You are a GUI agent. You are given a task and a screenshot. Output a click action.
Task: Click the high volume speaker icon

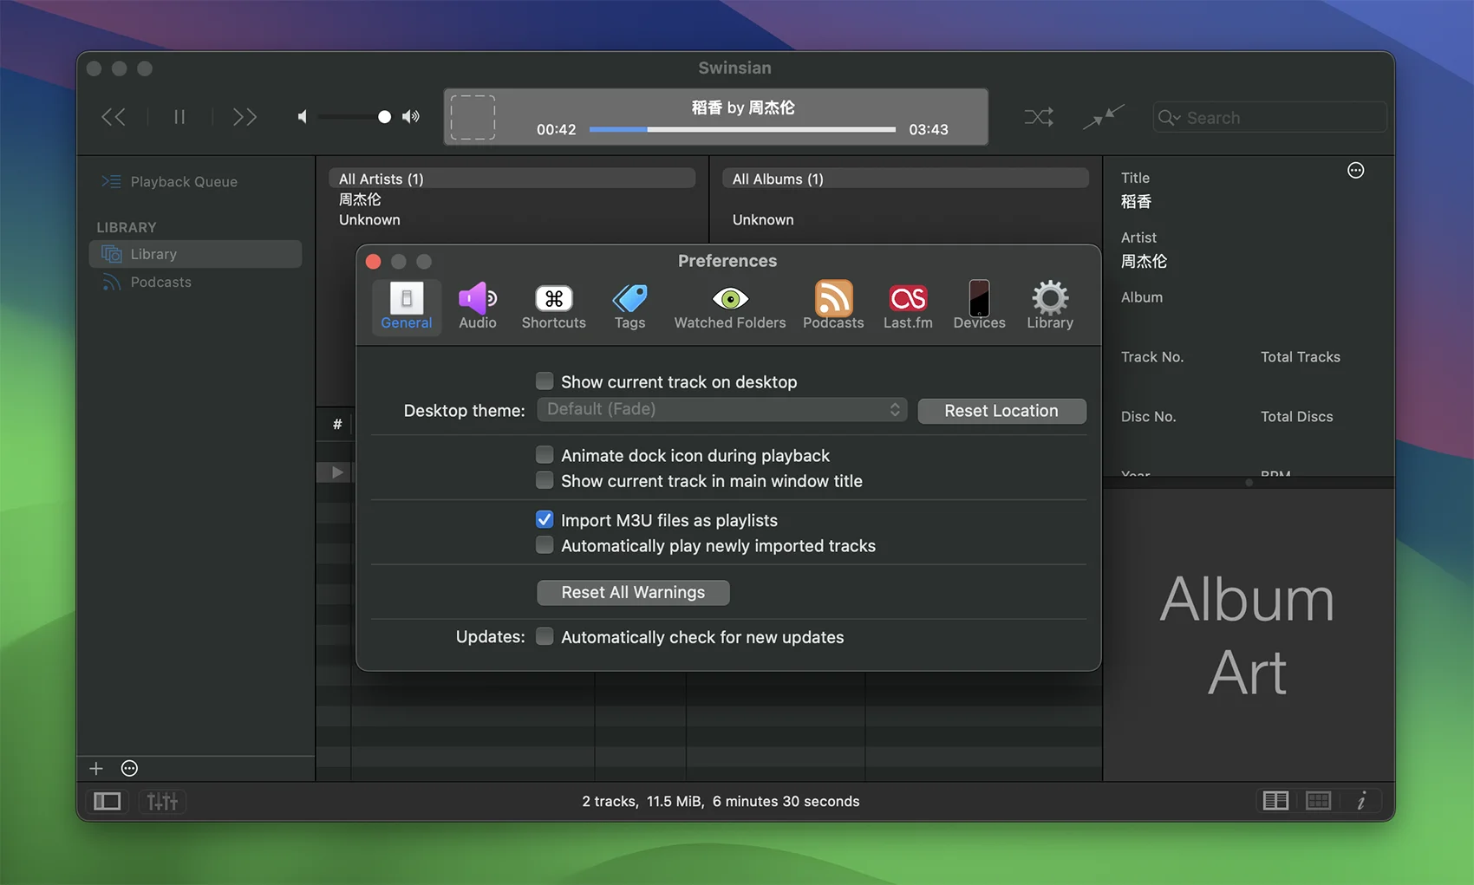click(x=411, y=117)
